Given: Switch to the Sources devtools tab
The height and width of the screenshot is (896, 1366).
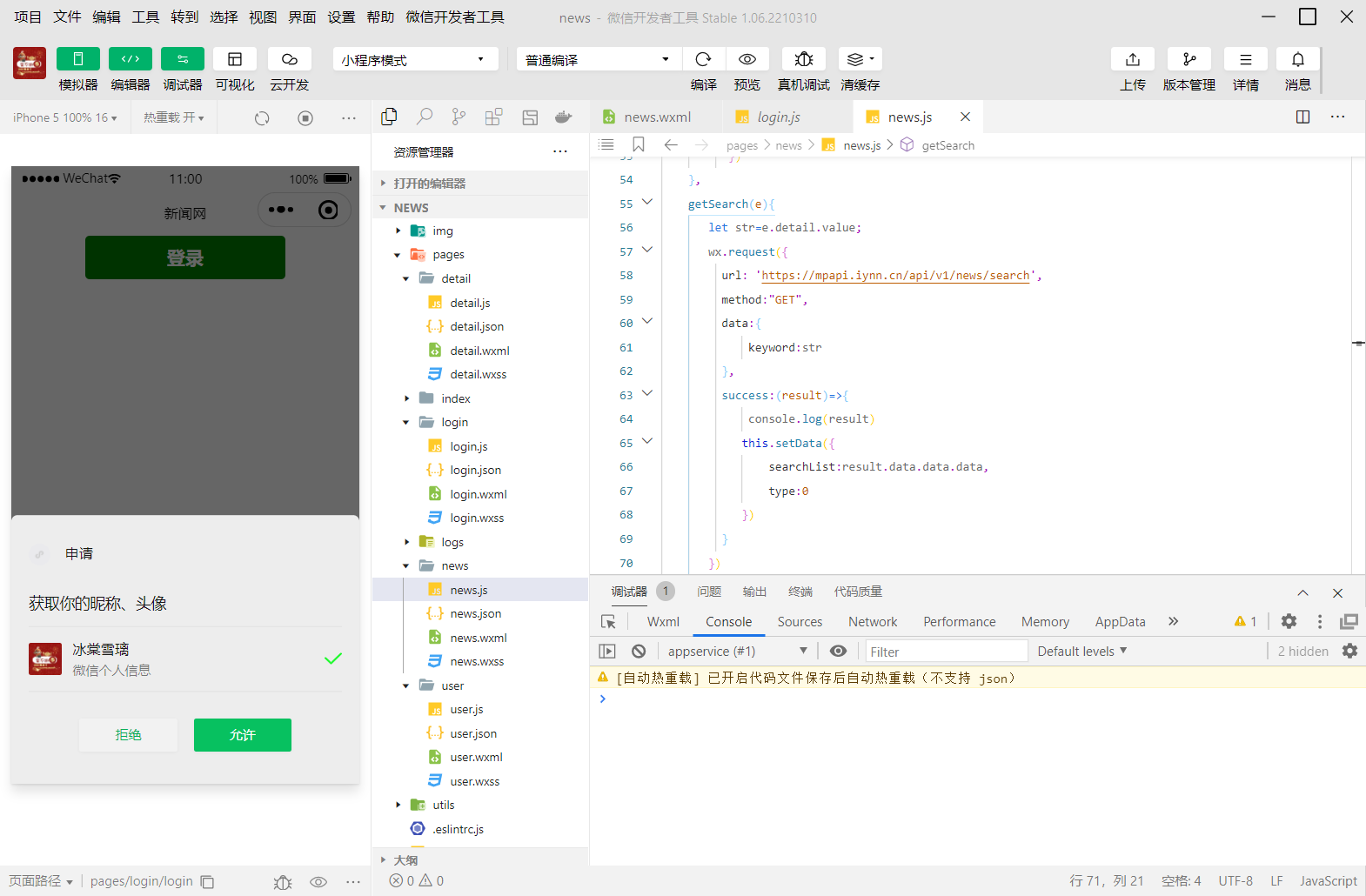Looking at the screenshot, I should 800,622.
